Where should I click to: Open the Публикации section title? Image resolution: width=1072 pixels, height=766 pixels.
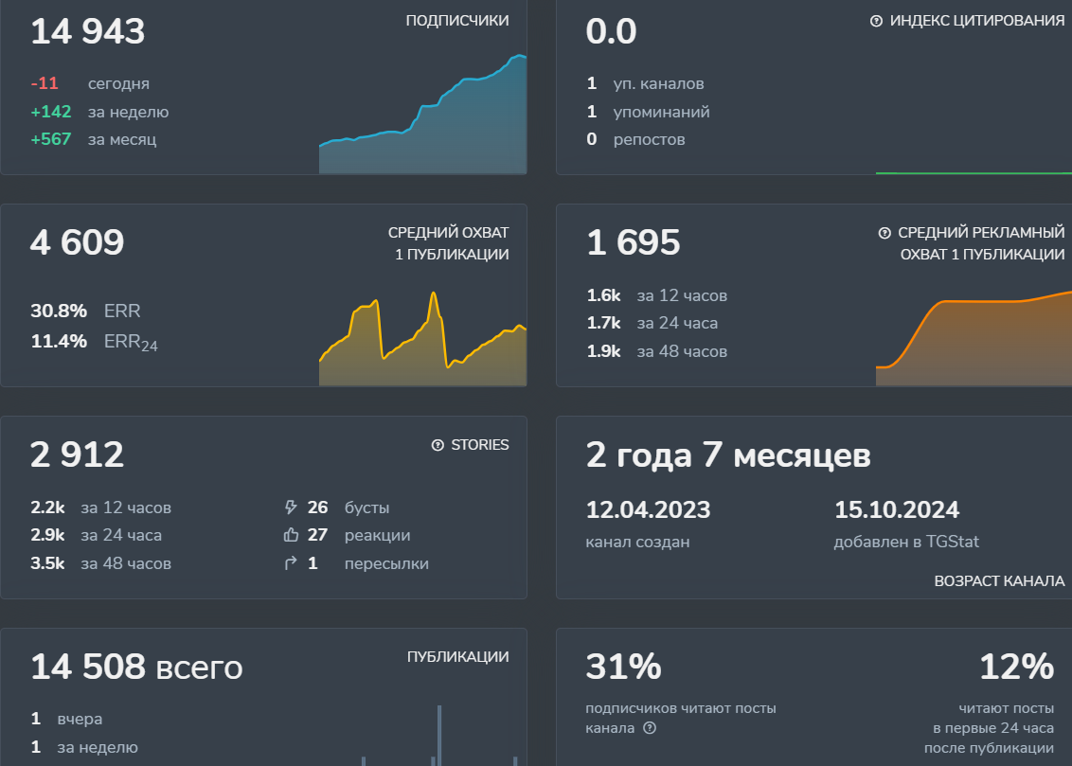[x=457, y=657]
